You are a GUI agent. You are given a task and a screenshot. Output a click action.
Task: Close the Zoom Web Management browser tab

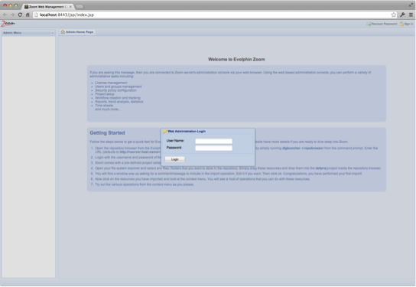(70, 7)
